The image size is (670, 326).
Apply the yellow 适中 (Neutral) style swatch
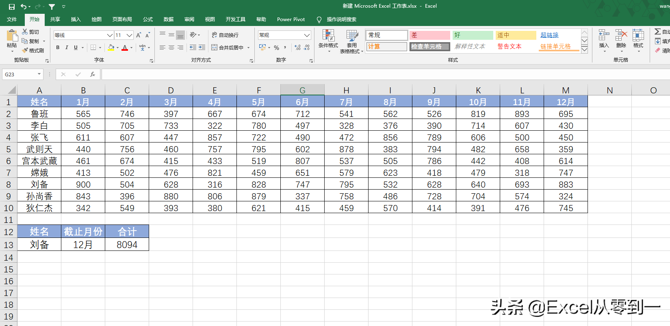[516, 35]
